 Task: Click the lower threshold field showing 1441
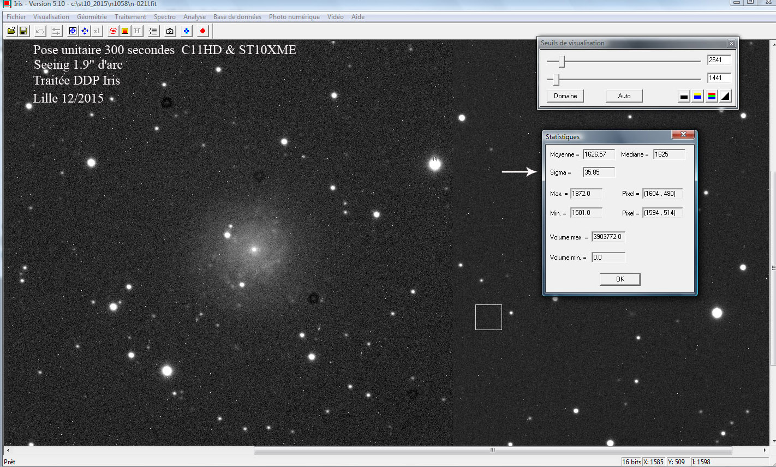pyautogui.click(x=719, y=78)
